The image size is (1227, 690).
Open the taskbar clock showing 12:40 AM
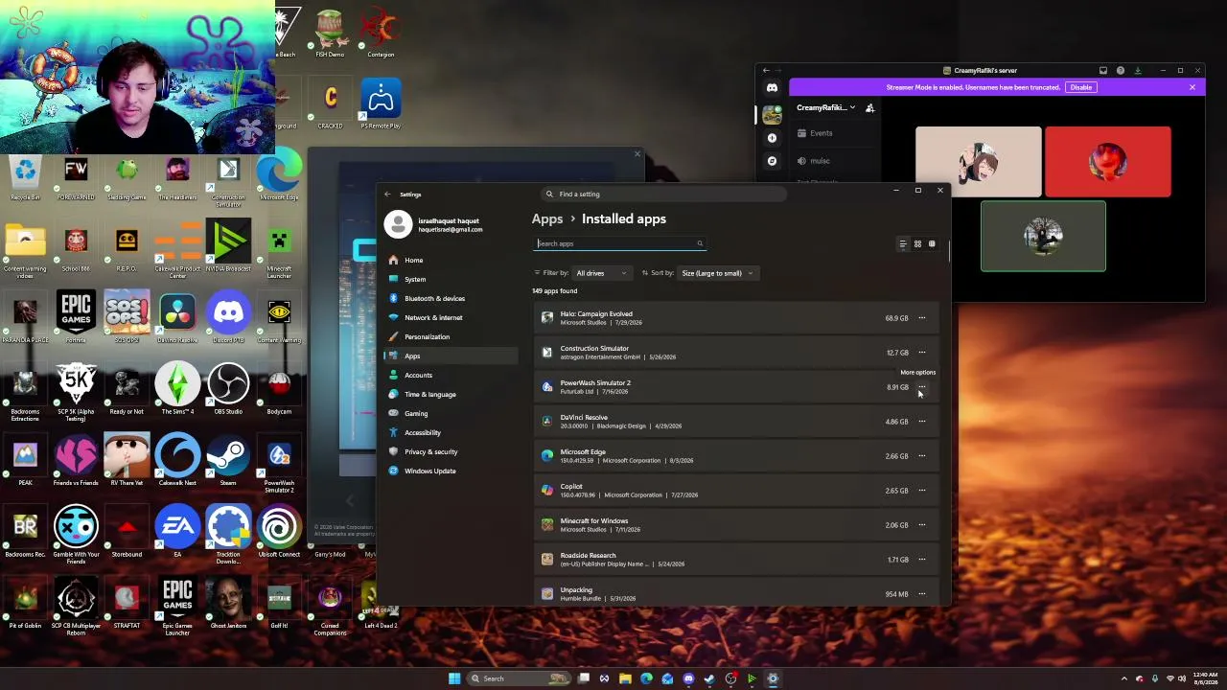[1204, 678]
